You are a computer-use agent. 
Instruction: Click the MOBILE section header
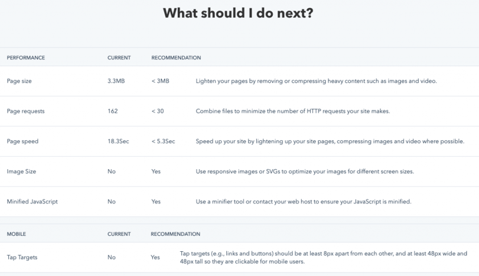pos(16,234)
